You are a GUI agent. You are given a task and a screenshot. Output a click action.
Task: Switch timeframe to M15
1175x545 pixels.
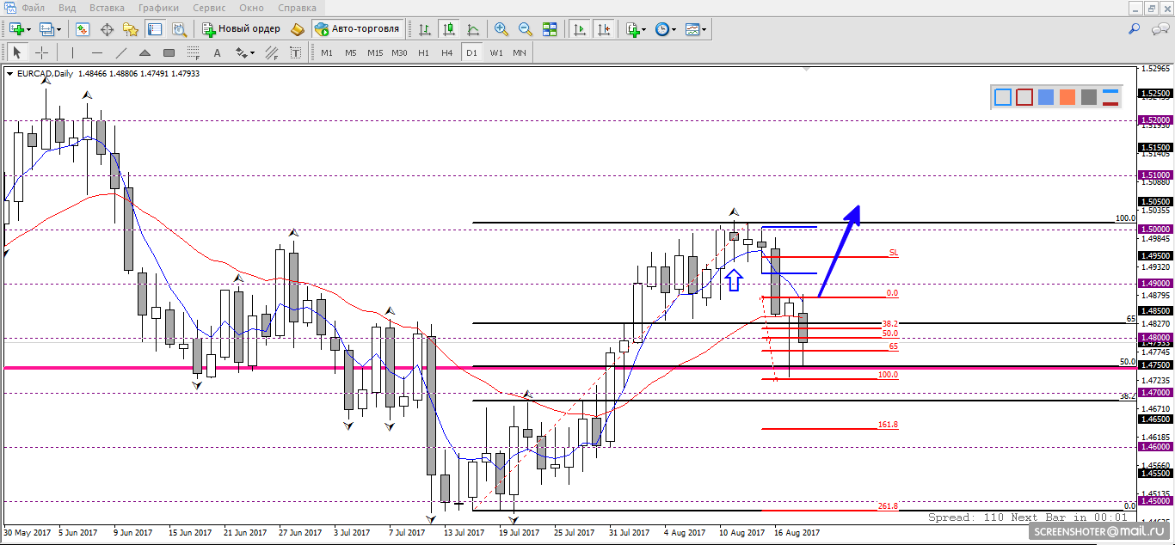tap(375, 52)
